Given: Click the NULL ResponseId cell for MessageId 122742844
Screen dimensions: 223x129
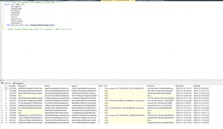Looking at the screenshot, I should click(31, 96).
